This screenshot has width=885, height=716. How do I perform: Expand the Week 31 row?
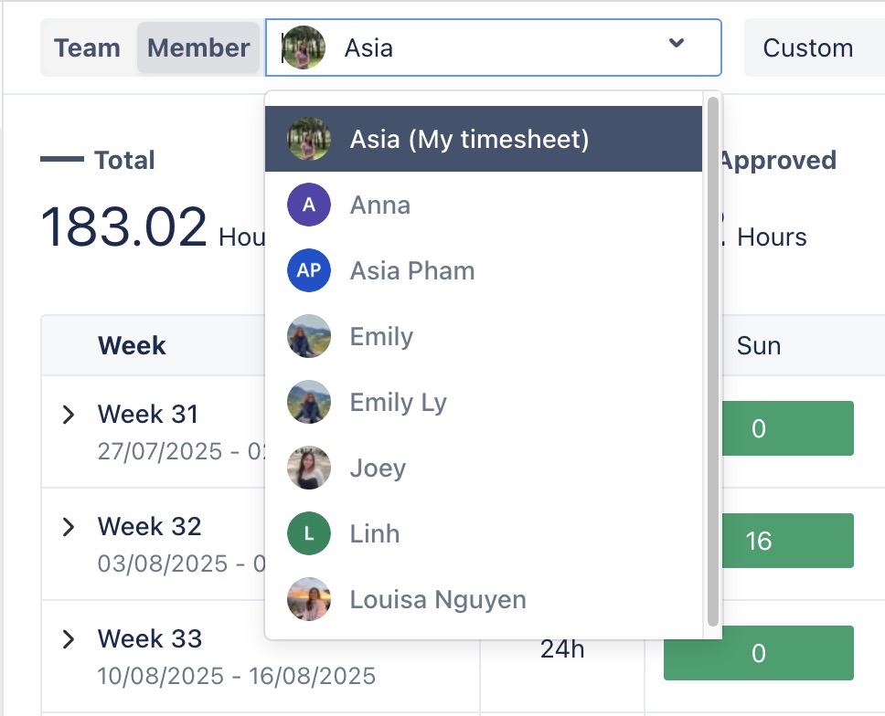pyautogui.click(x=68, y=415)
